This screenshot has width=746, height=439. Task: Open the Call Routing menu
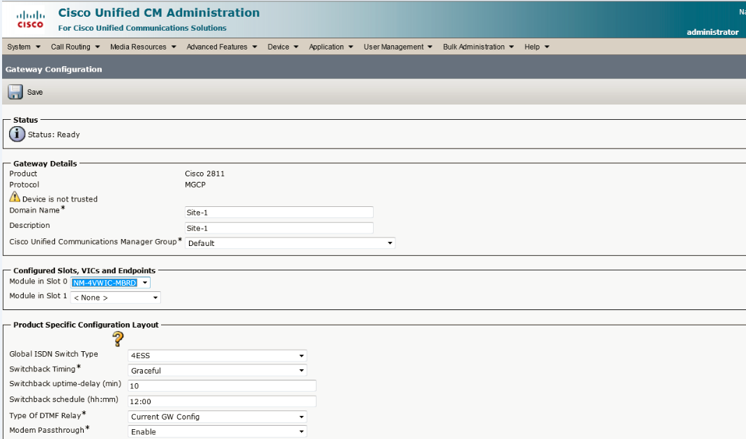coord(75,47)
